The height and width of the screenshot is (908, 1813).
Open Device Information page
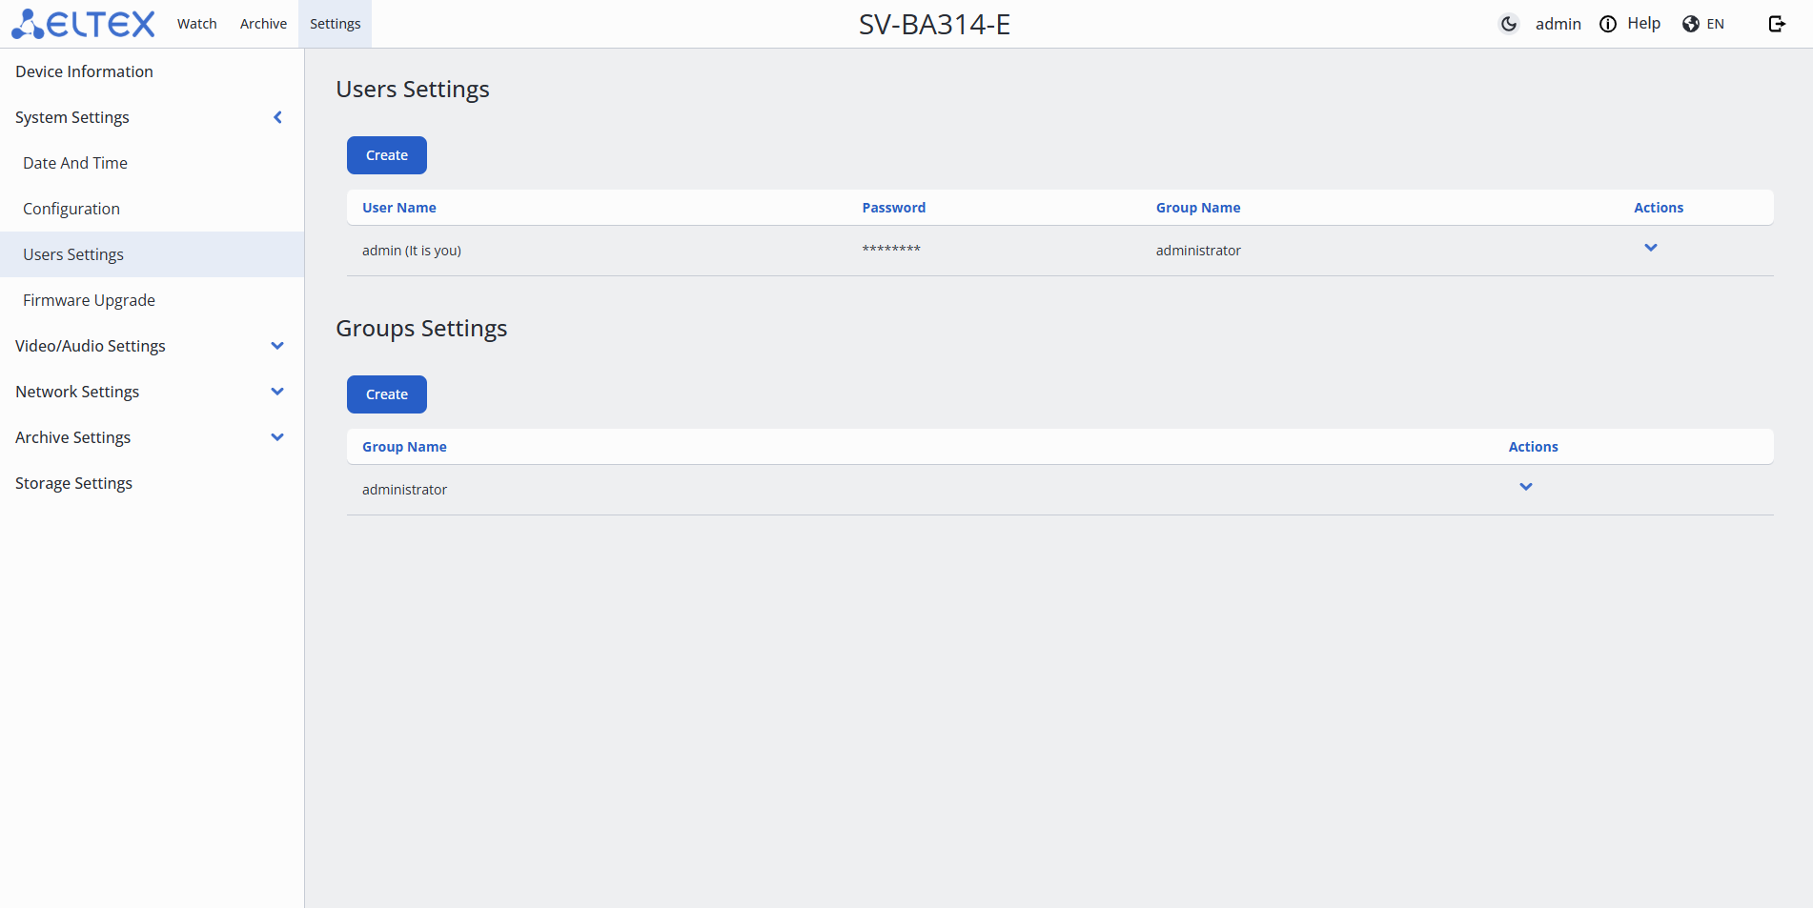point(84,71)
